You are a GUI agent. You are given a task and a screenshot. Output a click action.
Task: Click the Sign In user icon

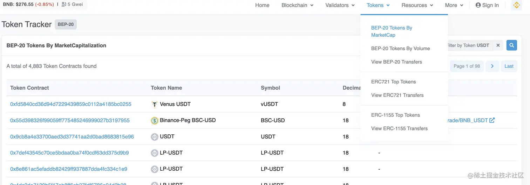pyautogui.click(x=478, y=5)
